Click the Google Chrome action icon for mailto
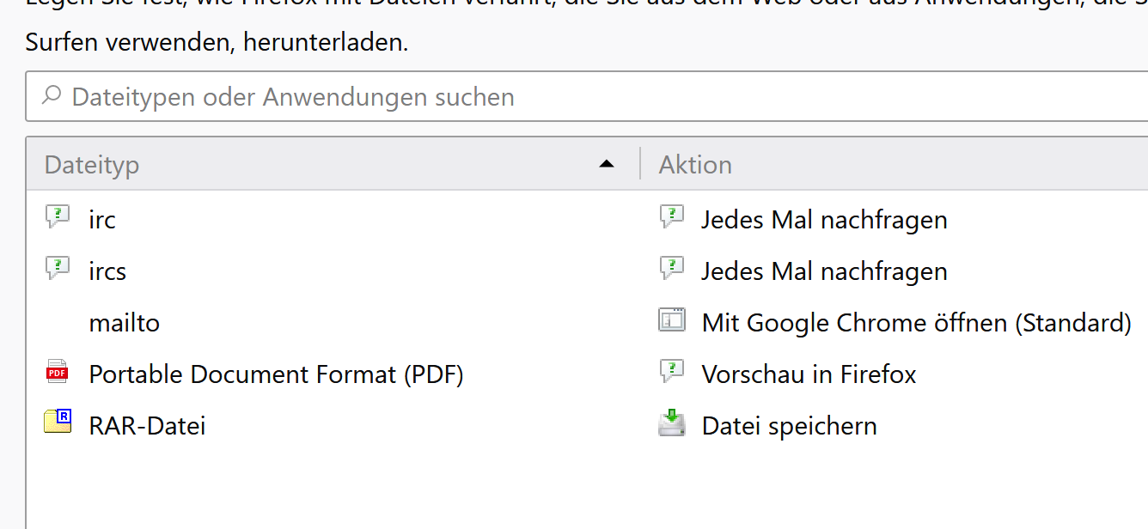1148x529 pixels. tap(672, 321)
